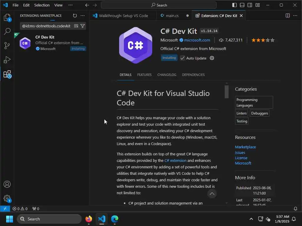
Task: Open the Explorer view in activity bar
Action: pyautogui.click(x=7, y=17)
